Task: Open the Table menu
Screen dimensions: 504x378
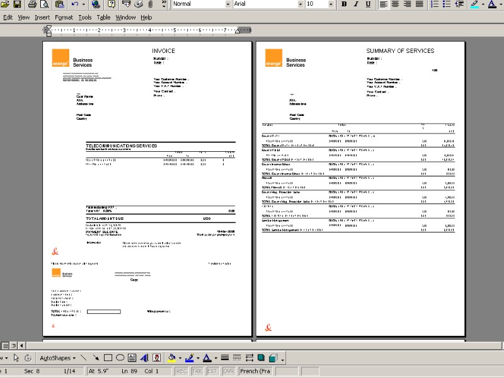Action: pyautogui.click(x=103, y=18)
